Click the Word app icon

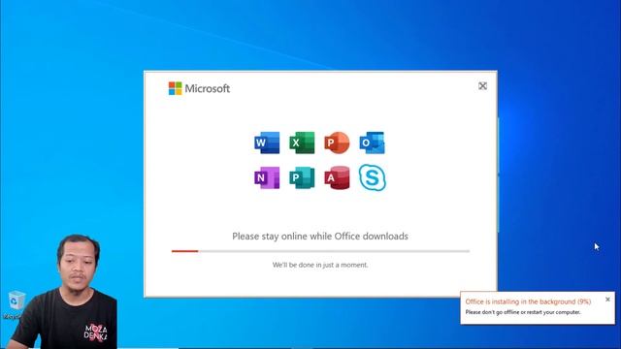[267, 143]
